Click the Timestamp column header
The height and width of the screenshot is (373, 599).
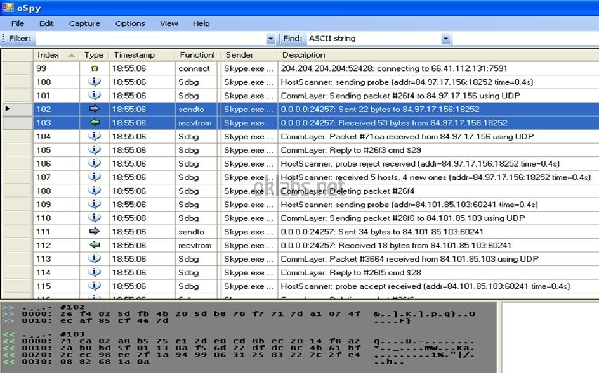[134, 55]
